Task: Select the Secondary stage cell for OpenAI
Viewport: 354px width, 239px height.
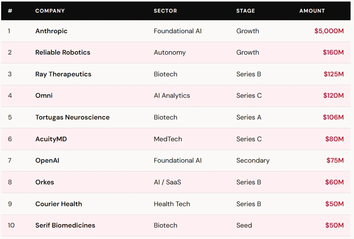Action: pyautogui.click(x=253, y=160)
